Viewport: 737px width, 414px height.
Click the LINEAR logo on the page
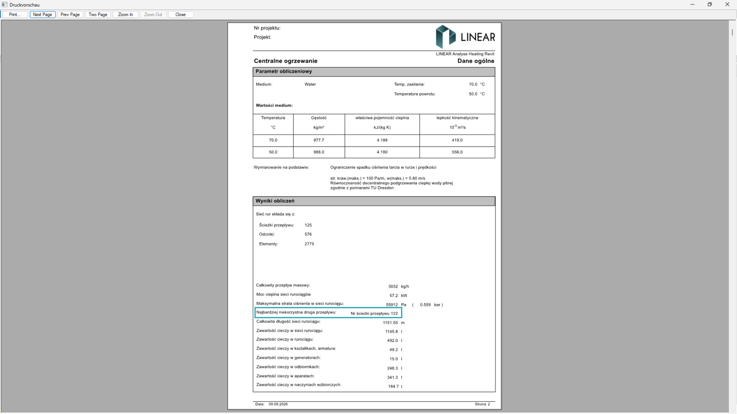(x=465, y=37)
